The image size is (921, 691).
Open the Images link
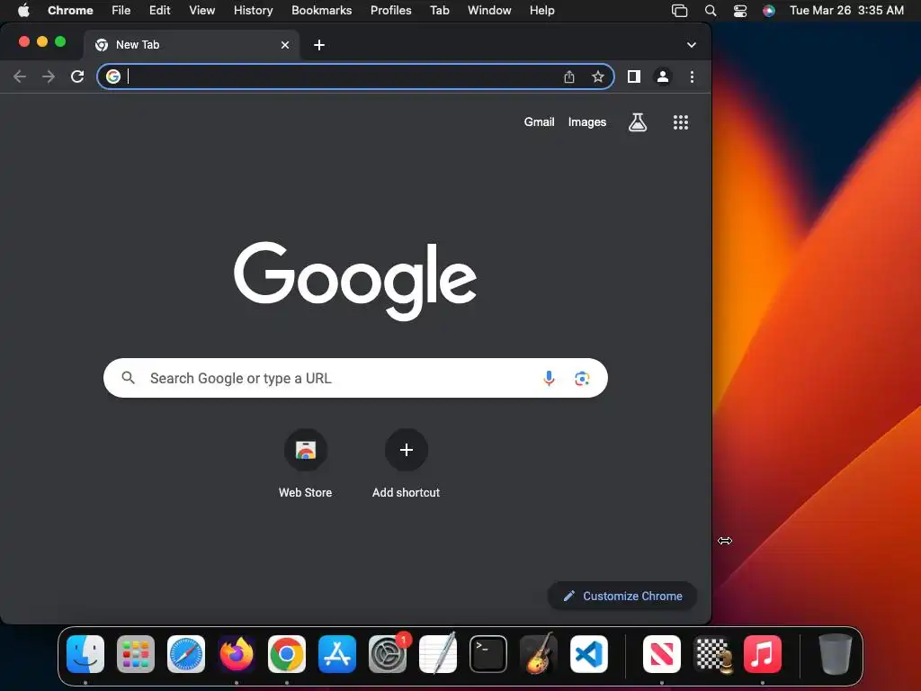[586, 121]
